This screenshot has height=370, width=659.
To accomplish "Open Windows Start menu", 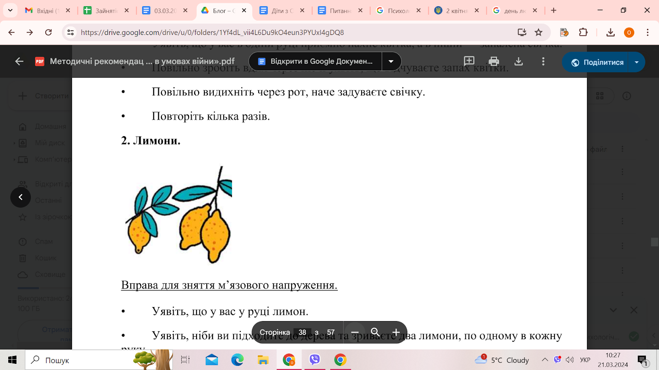I will 12,360.
